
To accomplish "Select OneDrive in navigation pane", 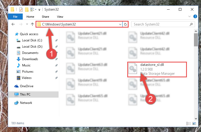I will (27, 86).
